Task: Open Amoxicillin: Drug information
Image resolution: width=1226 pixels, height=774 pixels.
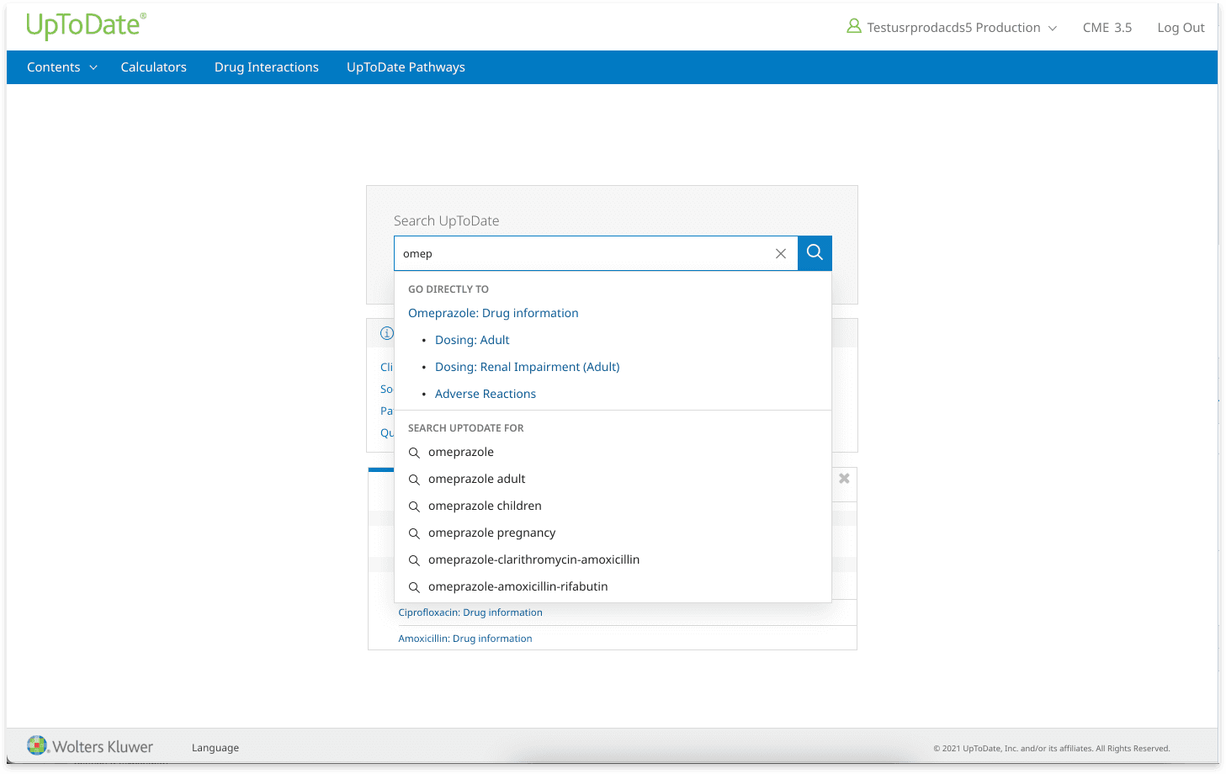Action: point(465,639)
